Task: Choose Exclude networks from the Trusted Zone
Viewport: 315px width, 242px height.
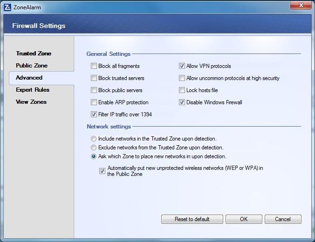Action: (x=94, y=148)
